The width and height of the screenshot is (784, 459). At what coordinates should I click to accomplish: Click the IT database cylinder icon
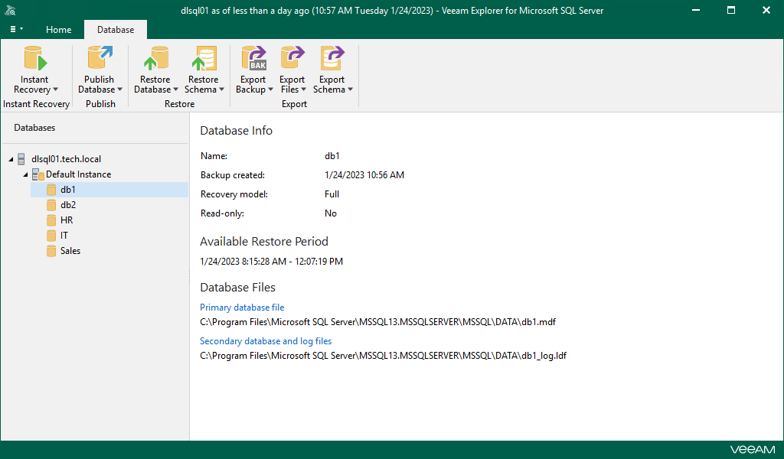[x=51, y=236]
